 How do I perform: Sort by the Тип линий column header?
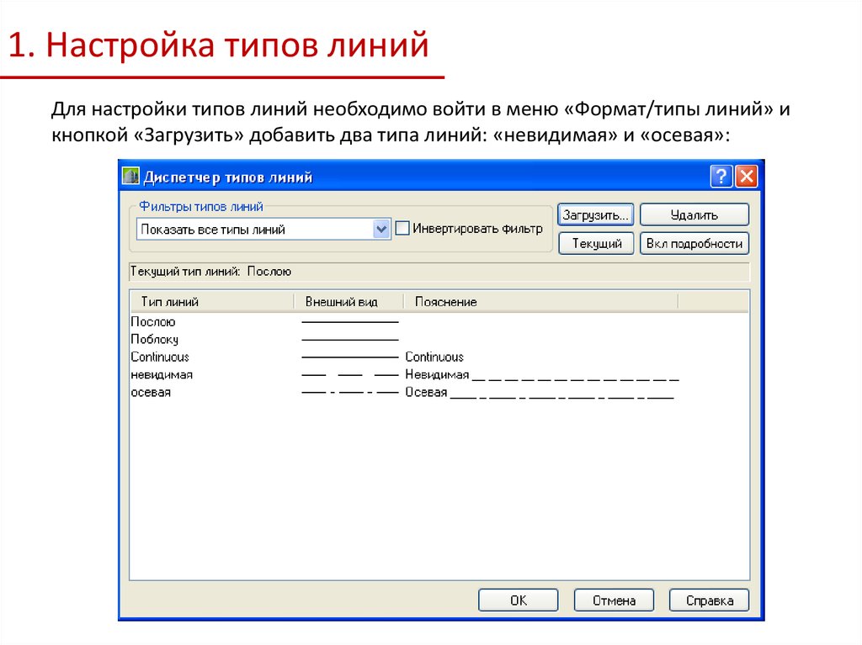click(x=211, y=302)
